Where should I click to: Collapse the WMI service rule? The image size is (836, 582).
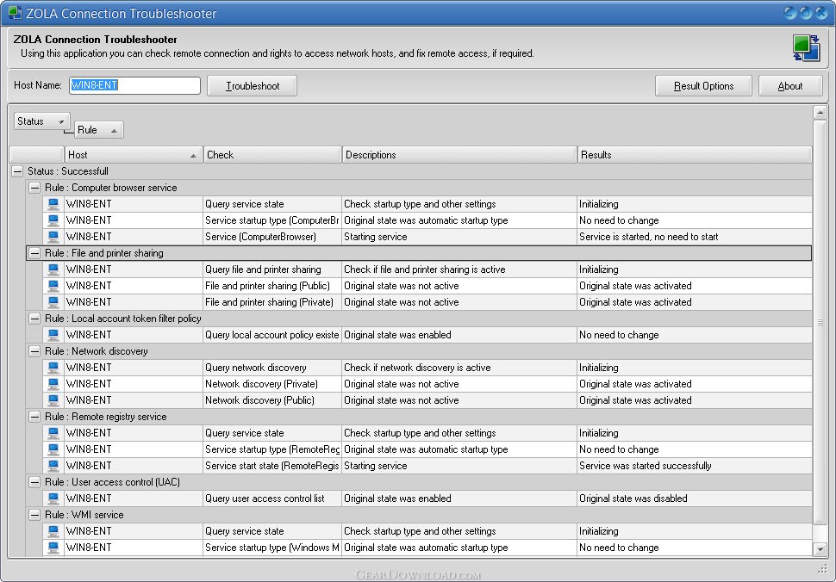click(x=34, y=515)
